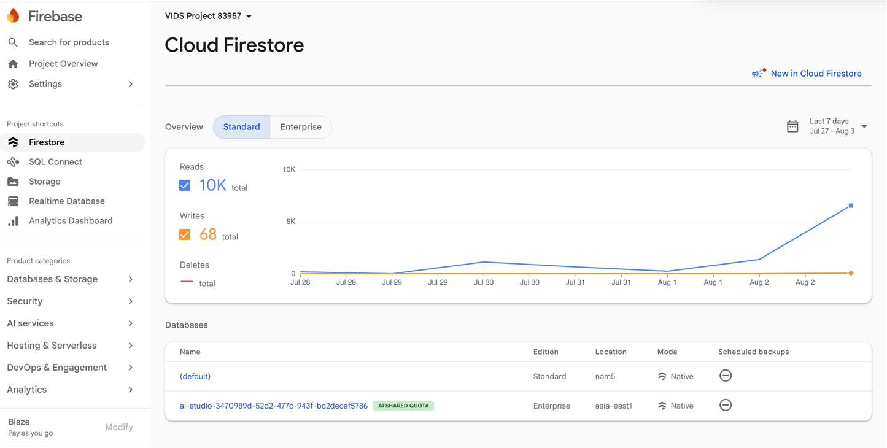Open Analytics Dashboard from project shortcuts
The image size is (887, 448).
click(71, 221)
